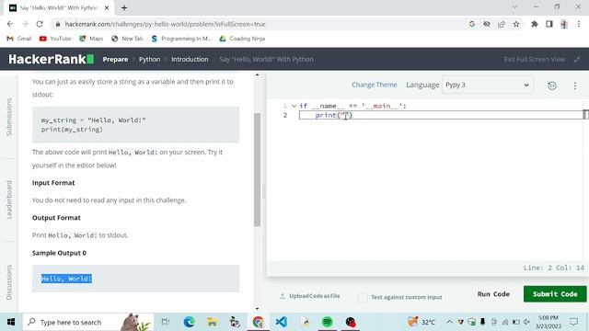The image size is (589, 331).
Task: Click the HackerRank logo
Action: (x=52, y=59)
